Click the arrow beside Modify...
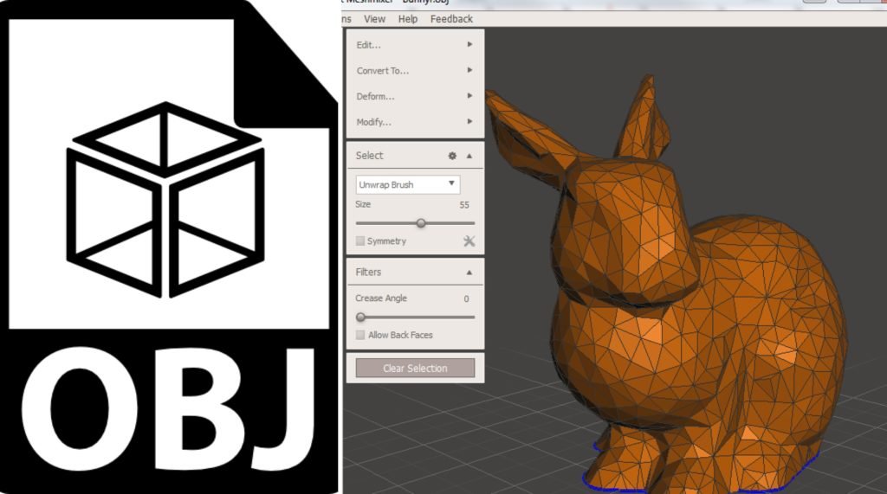Image resolution: width=887 pixels, height=494 pixels. pos(469,121)
